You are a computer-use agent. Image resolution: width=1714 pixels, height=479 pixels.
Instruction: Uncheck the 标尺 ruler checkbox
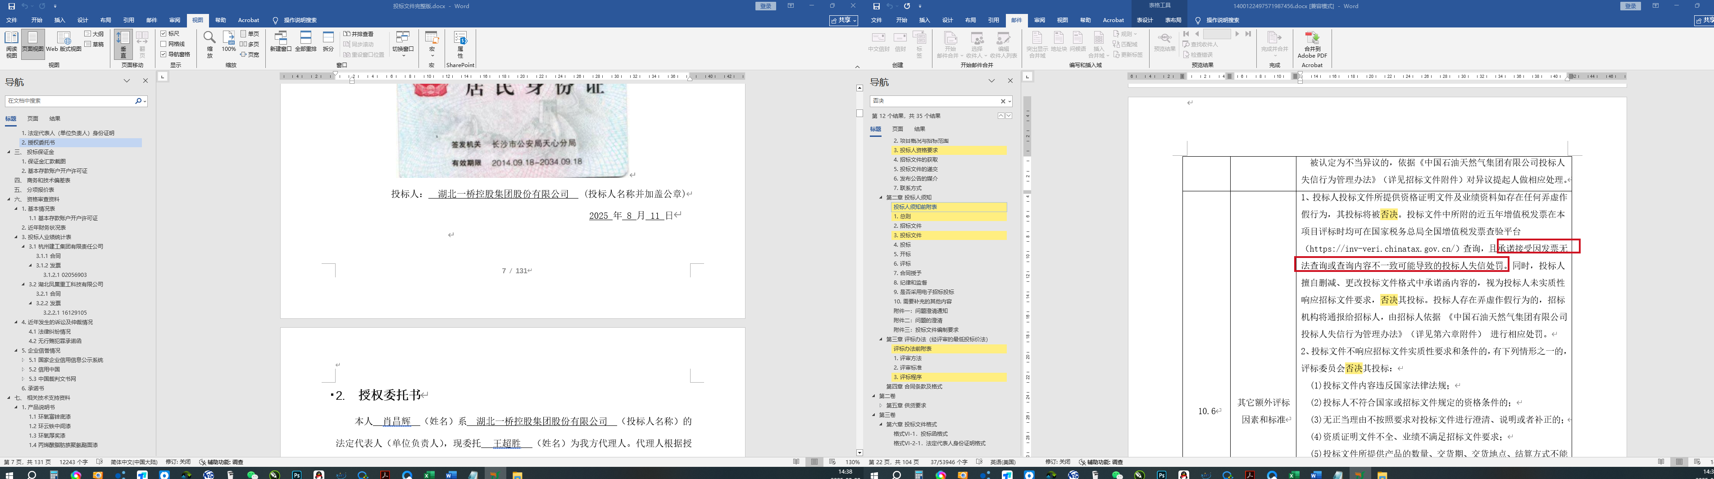(164, 33)
